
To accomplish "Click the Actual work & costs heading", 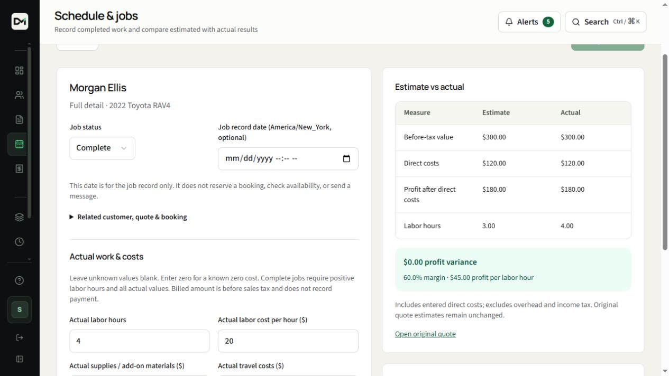I will click(x=106, y=257).
